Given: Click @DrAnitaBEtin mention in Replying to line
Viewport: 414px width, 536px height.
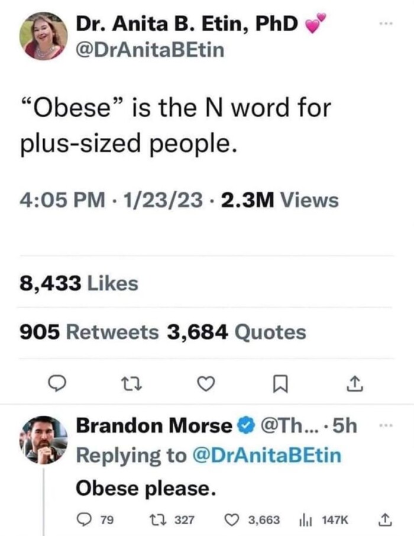Looking at the screenshot, I should (269, 456).
